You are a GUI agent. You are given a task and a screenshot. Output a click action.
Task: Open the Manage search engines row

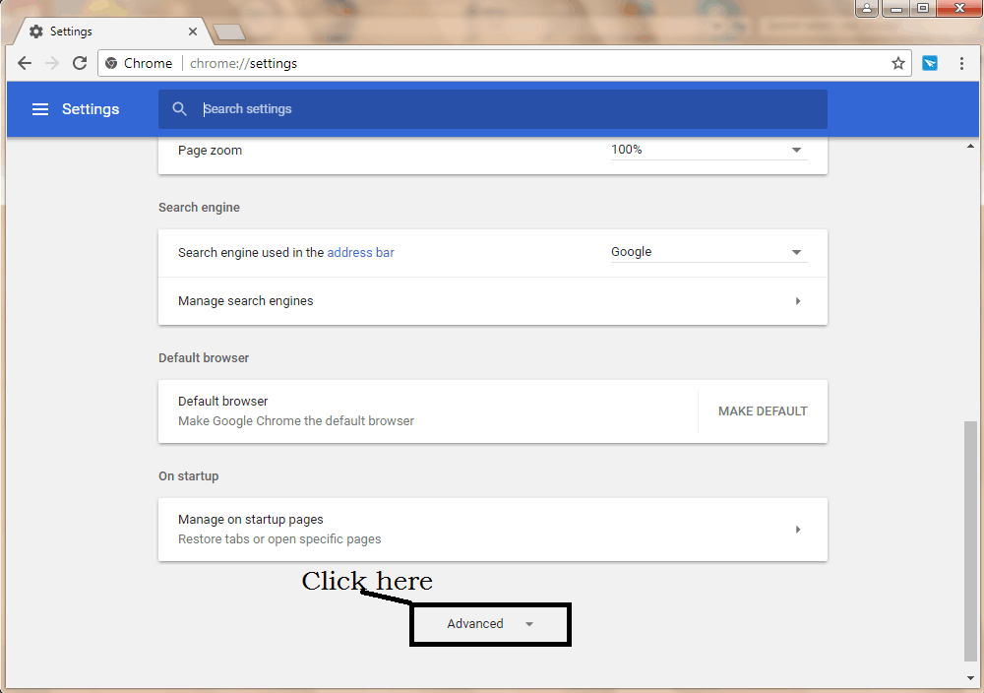point(493,301)
